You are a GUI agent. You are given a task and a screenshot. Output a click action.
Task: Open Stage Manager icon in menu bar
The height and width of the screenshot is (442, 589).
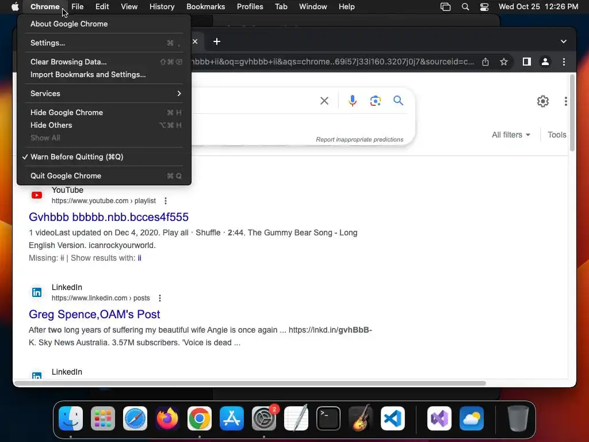tap(445, 7)
